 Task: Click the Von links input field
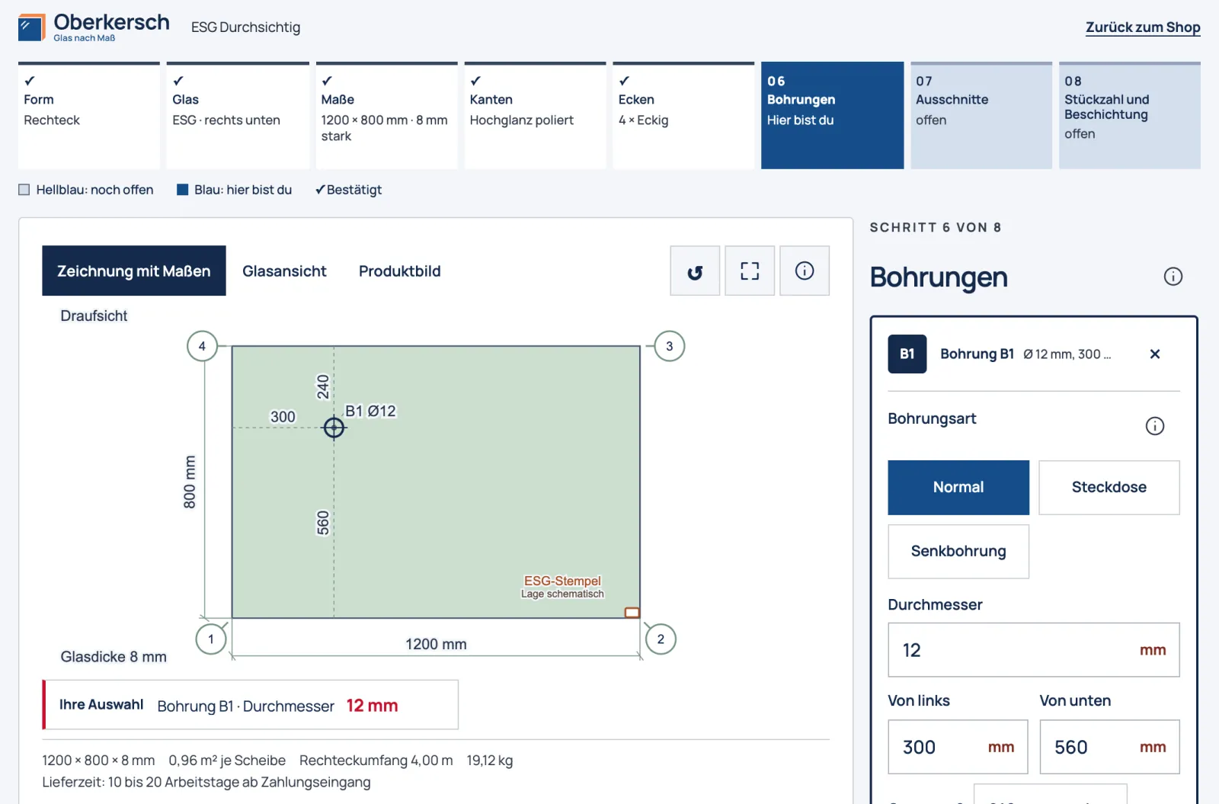click(x=958, y=747)
